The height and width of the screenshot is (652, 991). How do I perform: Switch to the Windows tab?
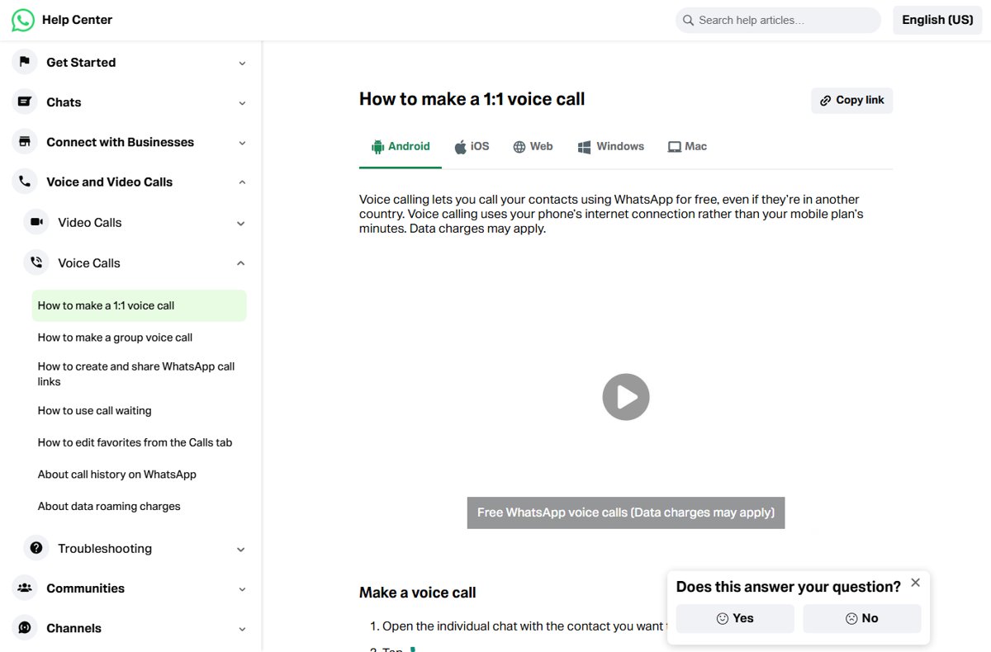(x=610, y=147)
